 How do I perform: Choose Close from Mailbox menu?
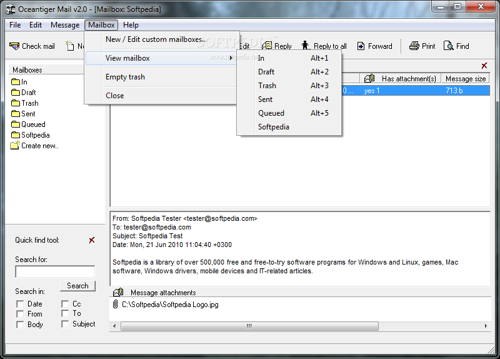tap(161, 96)
